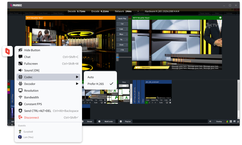Viewport: 242px width, 145px height.
Task: Toggle Loop on aktv_title_social.xaml input
Action: coord(166,100)
